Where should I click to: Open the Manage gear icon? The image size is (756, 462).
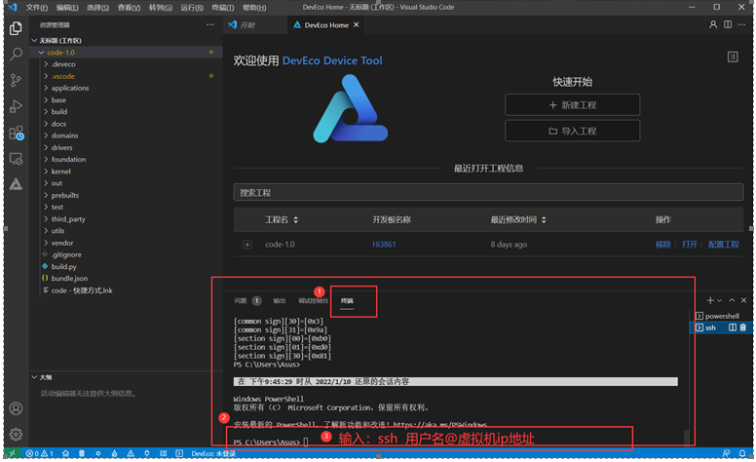(x=16, y=434)
